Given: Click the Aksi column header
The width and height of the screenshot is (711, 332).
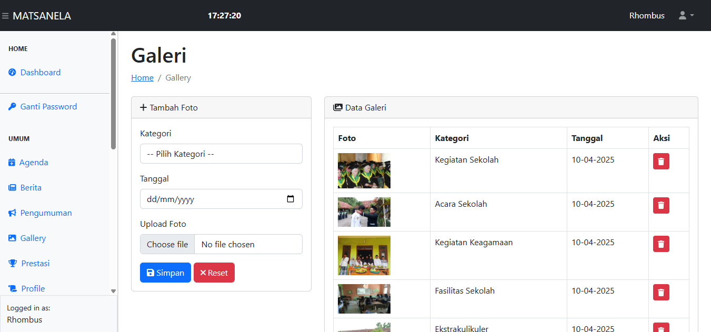Looking at the screenshot, I should 669,138.
